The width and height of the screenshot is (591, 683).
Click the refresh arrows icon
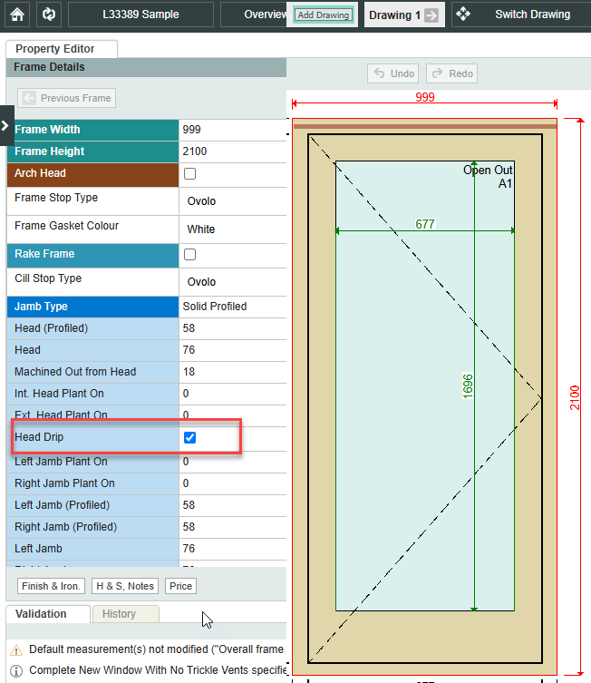(x=49, y=15)
